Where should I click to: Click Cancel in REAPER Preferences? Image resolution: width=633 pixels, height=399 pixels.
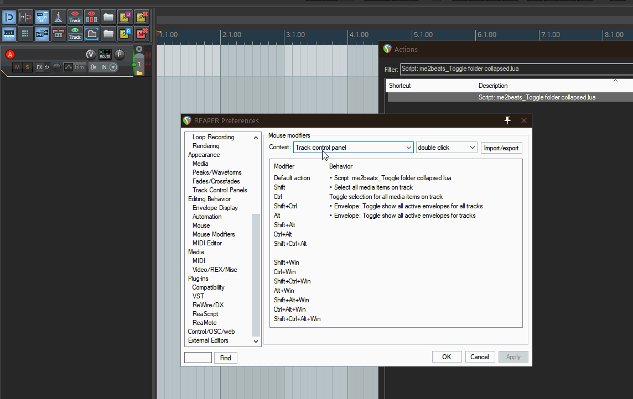pyautogui.click(x=480, y=356)
